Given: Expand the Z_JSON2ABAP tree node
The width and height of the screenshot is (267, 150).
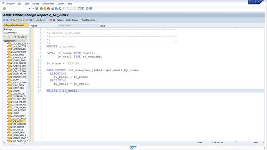Looking at the screenshot, I should click(7, 116).
